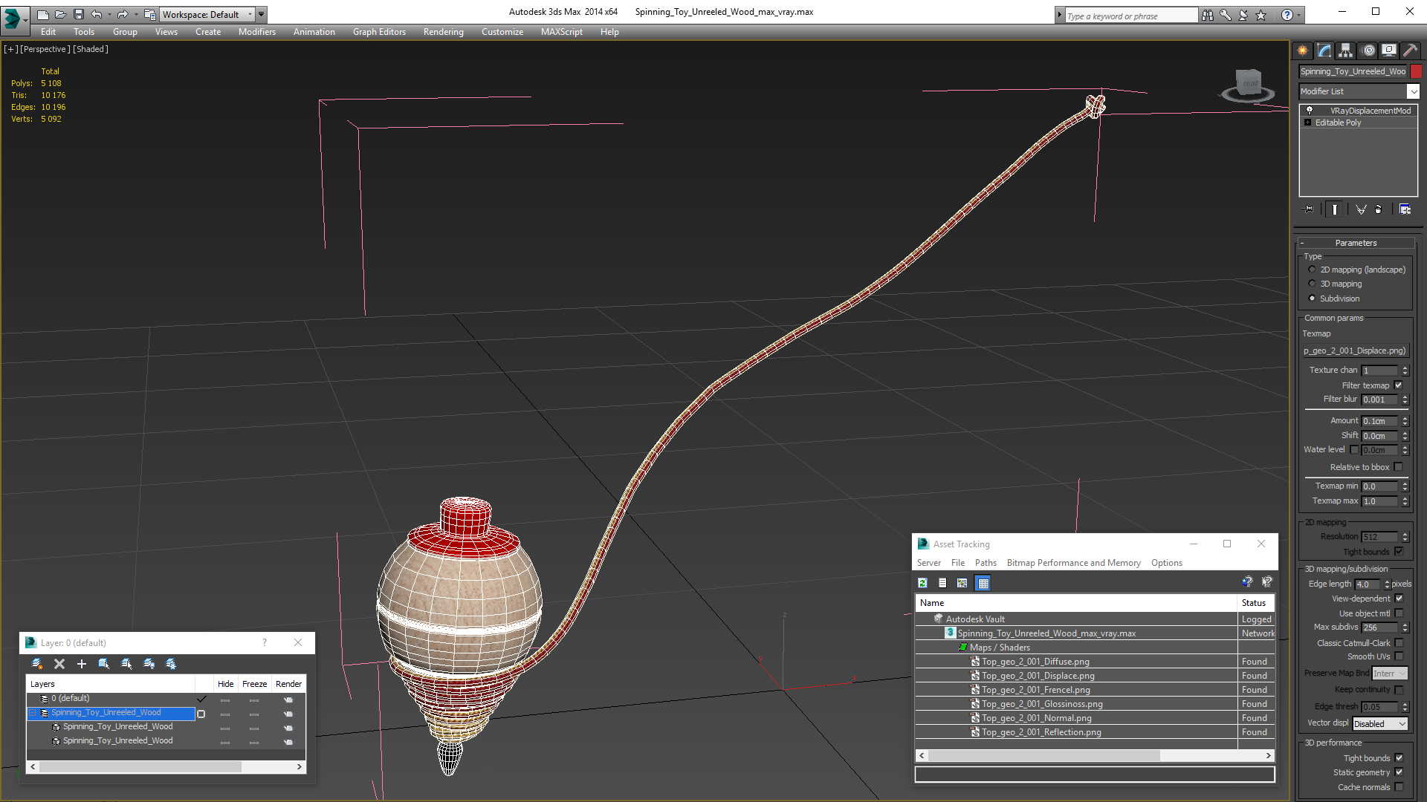The height and width of the screenshot is (802, 1427).
Task: Click the thumbnail view icon in Asset Tracking
Action: pos(962,583)
